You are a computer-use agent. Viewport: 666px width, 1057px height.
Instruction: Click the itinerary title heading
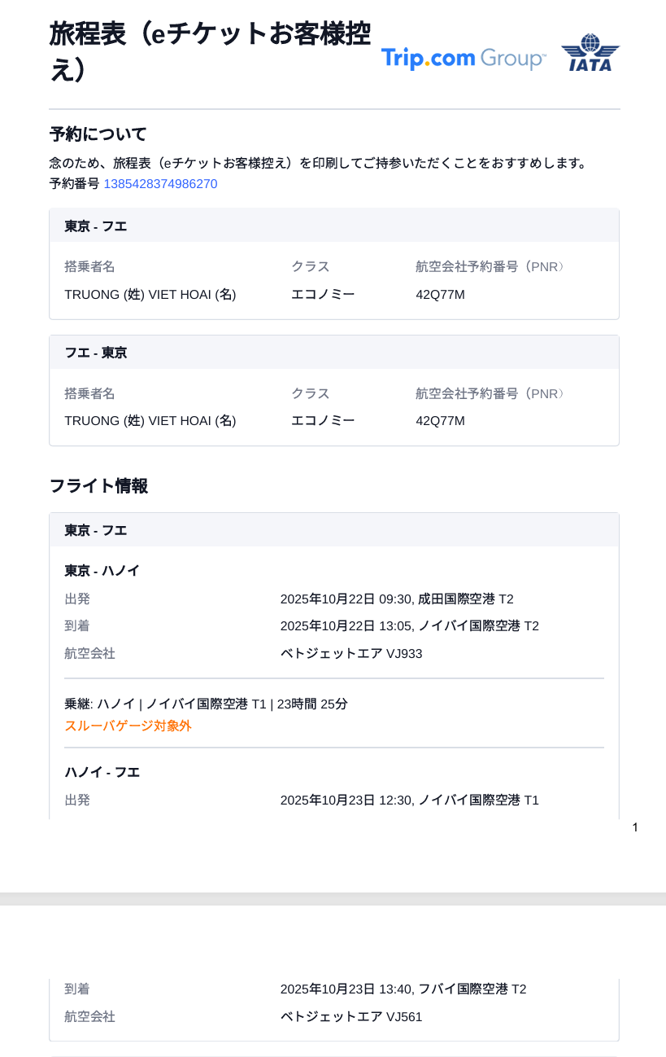[x=210, y=52]
